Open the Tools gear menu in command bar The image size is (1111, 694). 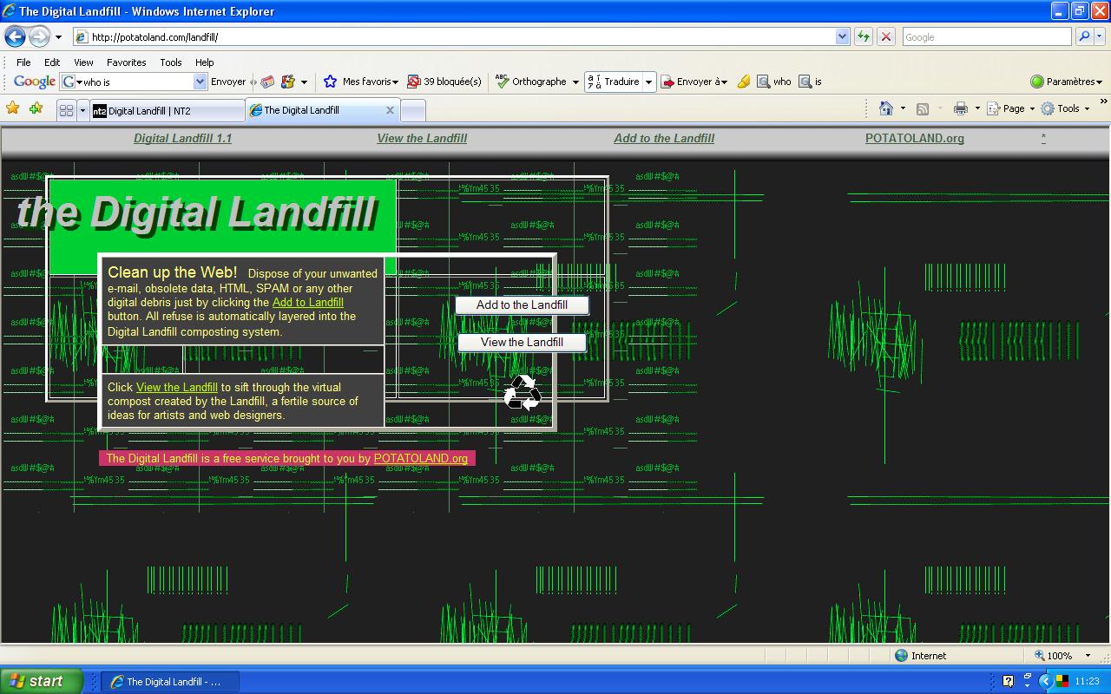coord(1065,108)
